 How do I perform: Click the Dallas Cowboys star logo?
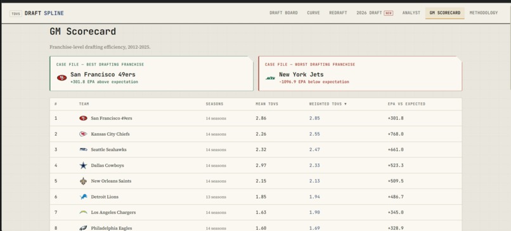tap(84, 166)
